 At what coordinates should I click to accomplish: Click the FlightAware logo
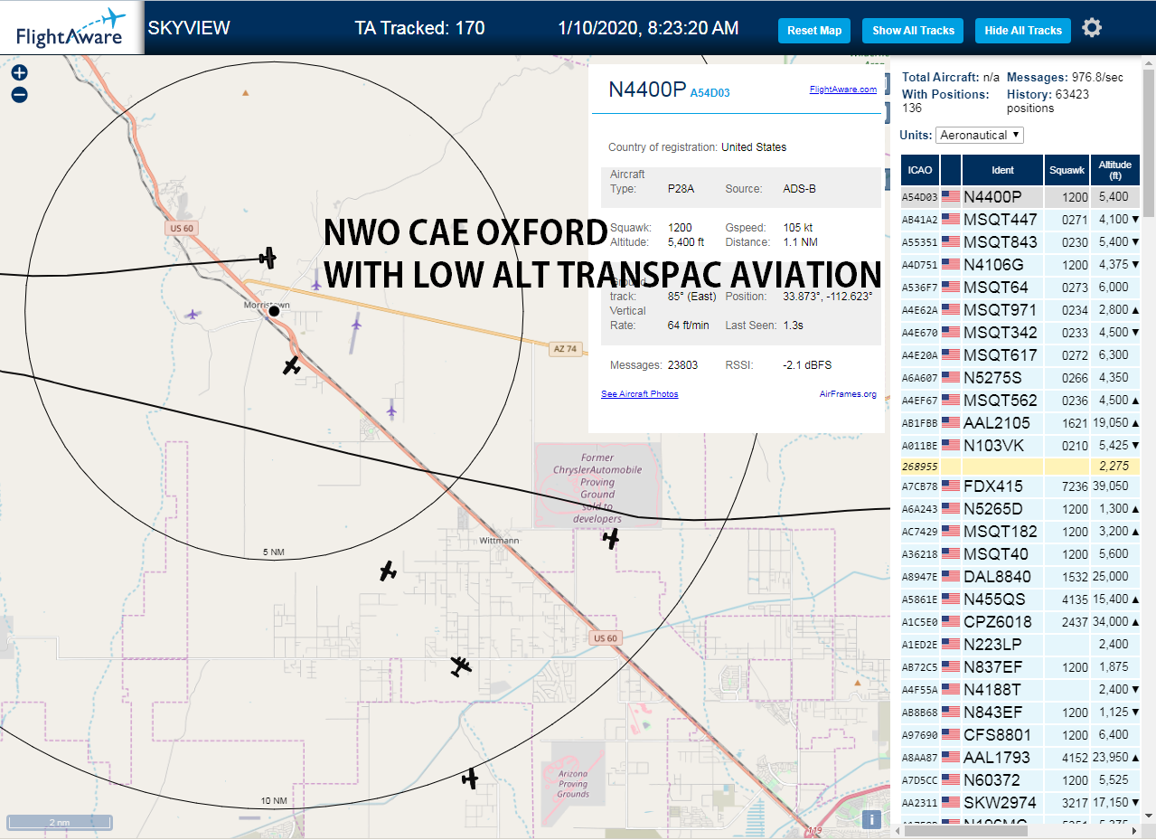(71, 27)
